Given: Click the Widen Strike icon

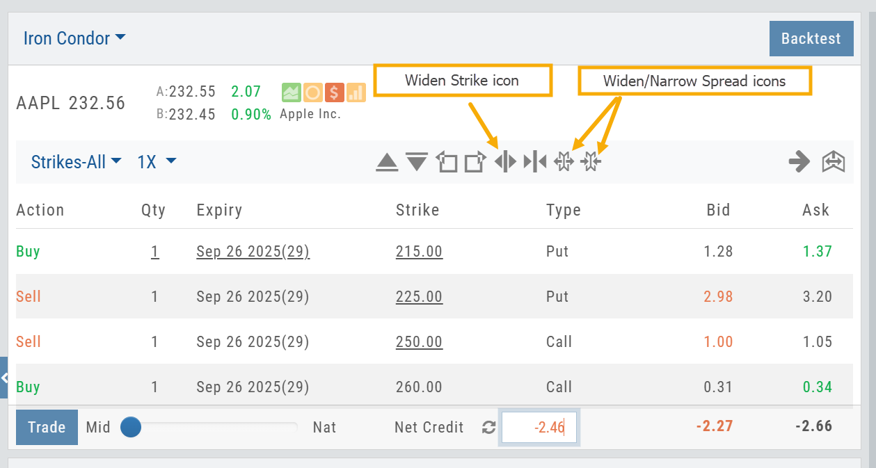Looking at the screenshot, I should 505,162.
